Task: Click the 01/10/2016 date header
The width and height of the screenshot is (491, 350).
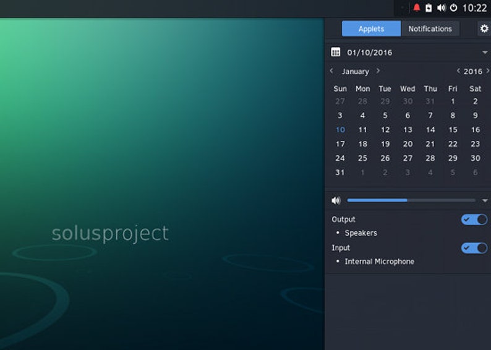Action: (x=370, y=53)
